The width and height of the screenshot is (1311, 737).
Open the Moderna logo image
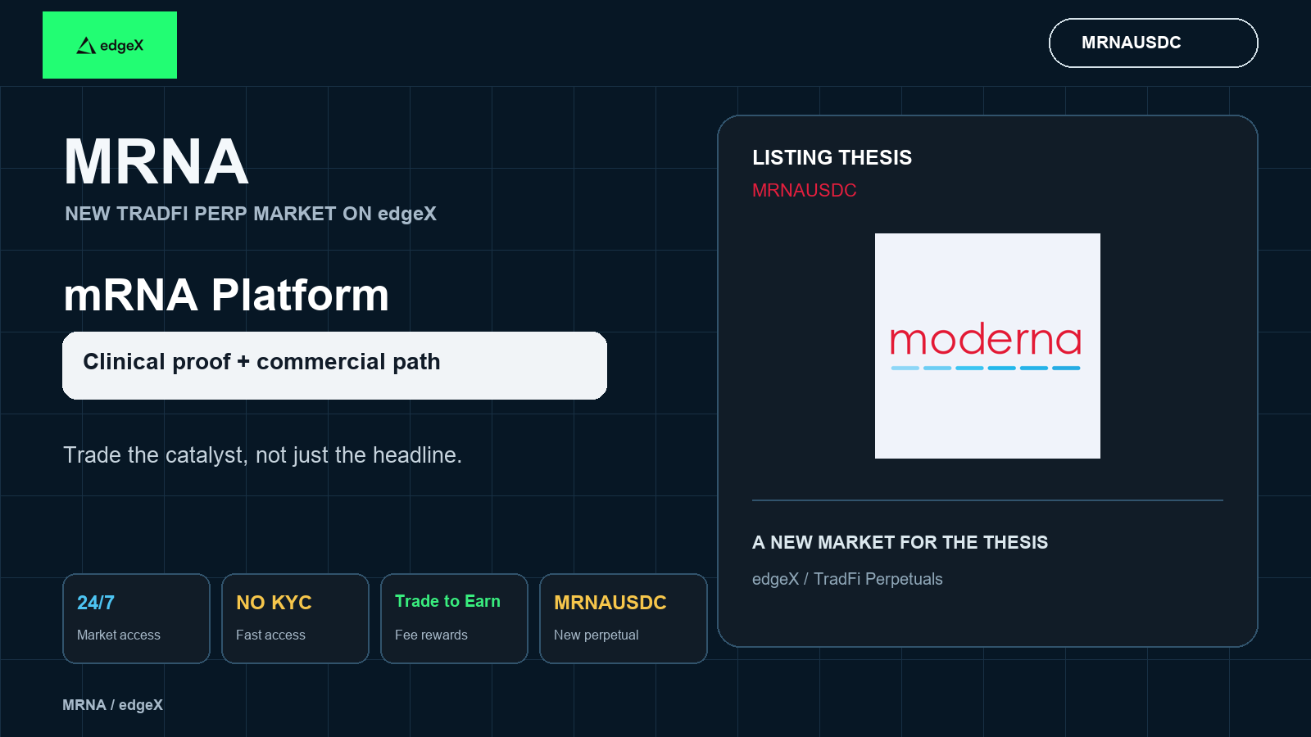[x=987, y=346]
